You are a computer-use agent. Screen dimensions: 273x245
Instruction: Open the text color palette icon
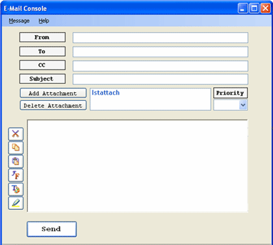point(16,189)
